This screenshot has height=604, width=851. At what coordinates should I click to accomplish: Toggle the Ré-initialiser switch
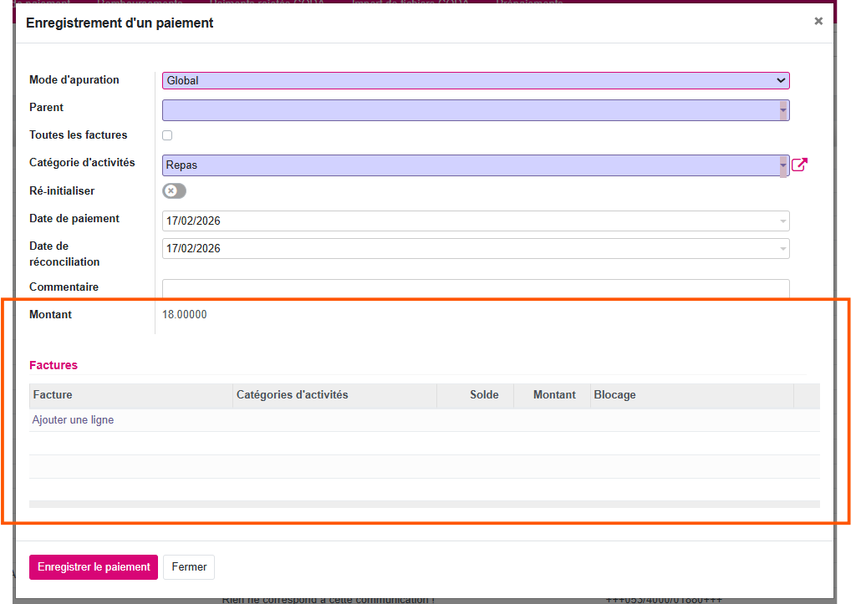coord(174,191)
